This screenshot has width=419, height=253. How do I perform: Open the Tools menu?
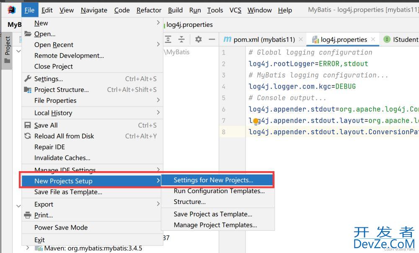(x=215, y=10)
